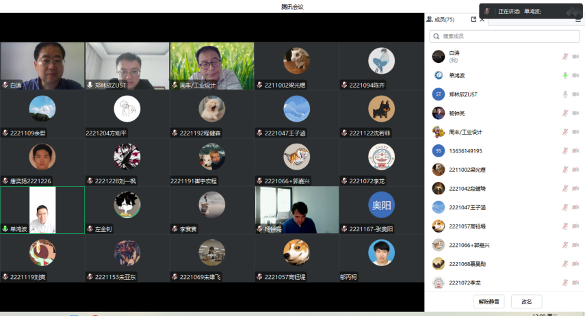Close the members panel
Image resolution: width=585 pixels, height=316 pixels.
pyautogui.click(x=482, y=20)
